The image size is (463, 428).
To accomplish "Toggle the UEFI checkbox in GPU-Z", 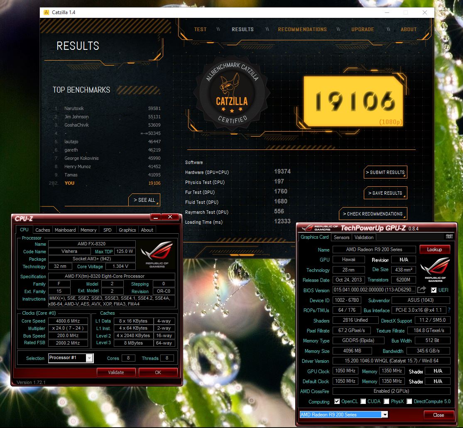I will coord(434,290).
